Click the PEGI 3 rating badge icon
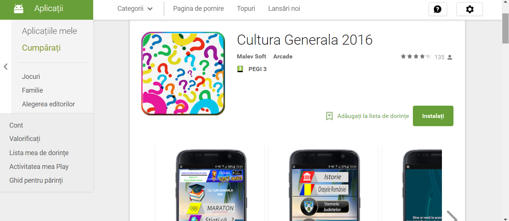This screenshot has height=221, width=509. coord(240,69)
